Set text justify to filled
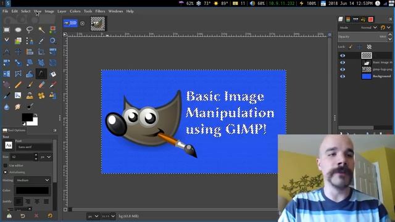This screenshot has height=222, width=395. (46, 202)
